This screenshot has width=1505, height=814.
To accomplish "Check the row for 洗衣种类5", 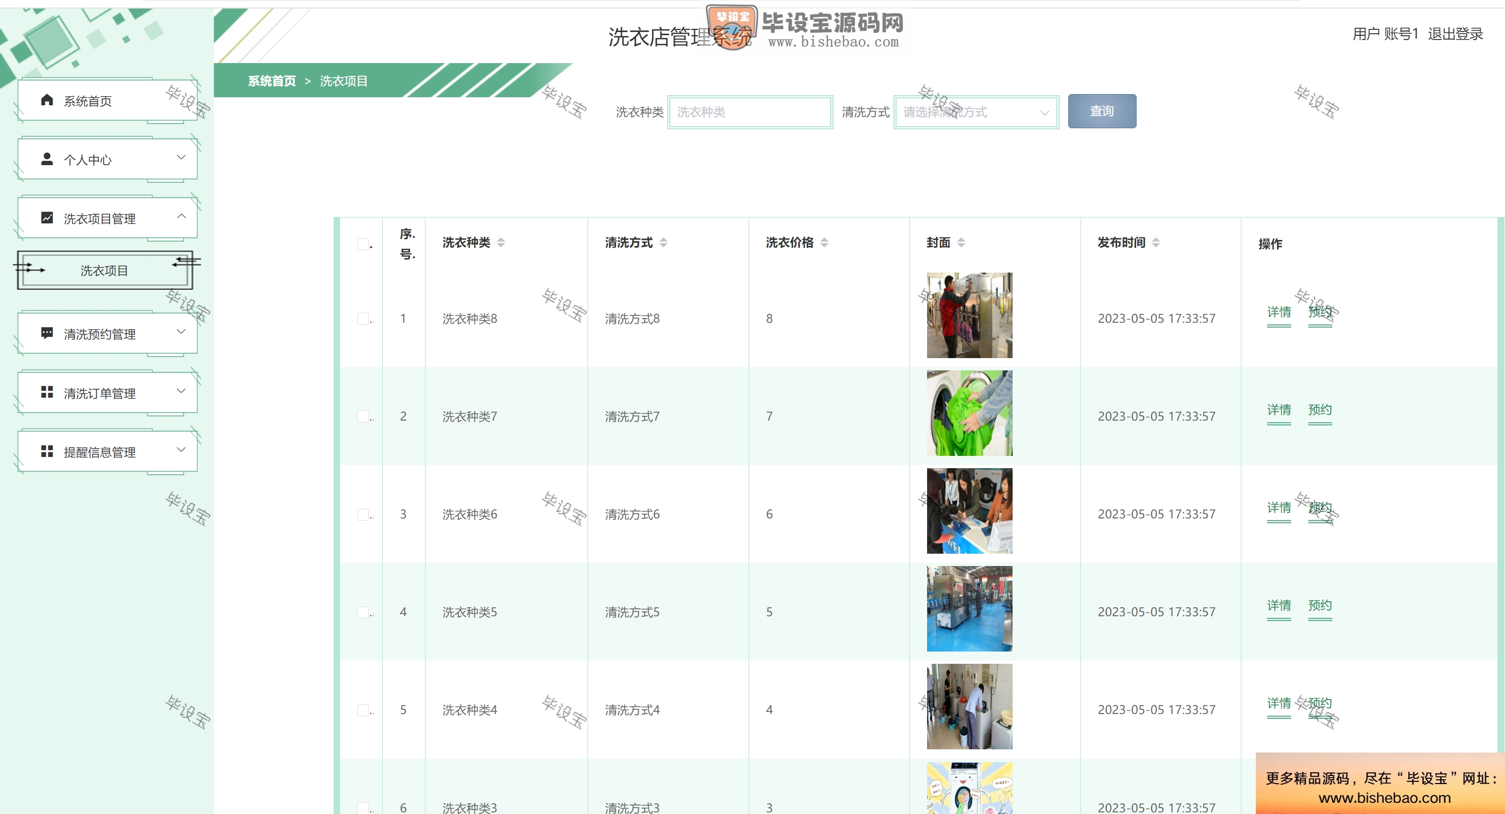I will click(x=363, y=612).
